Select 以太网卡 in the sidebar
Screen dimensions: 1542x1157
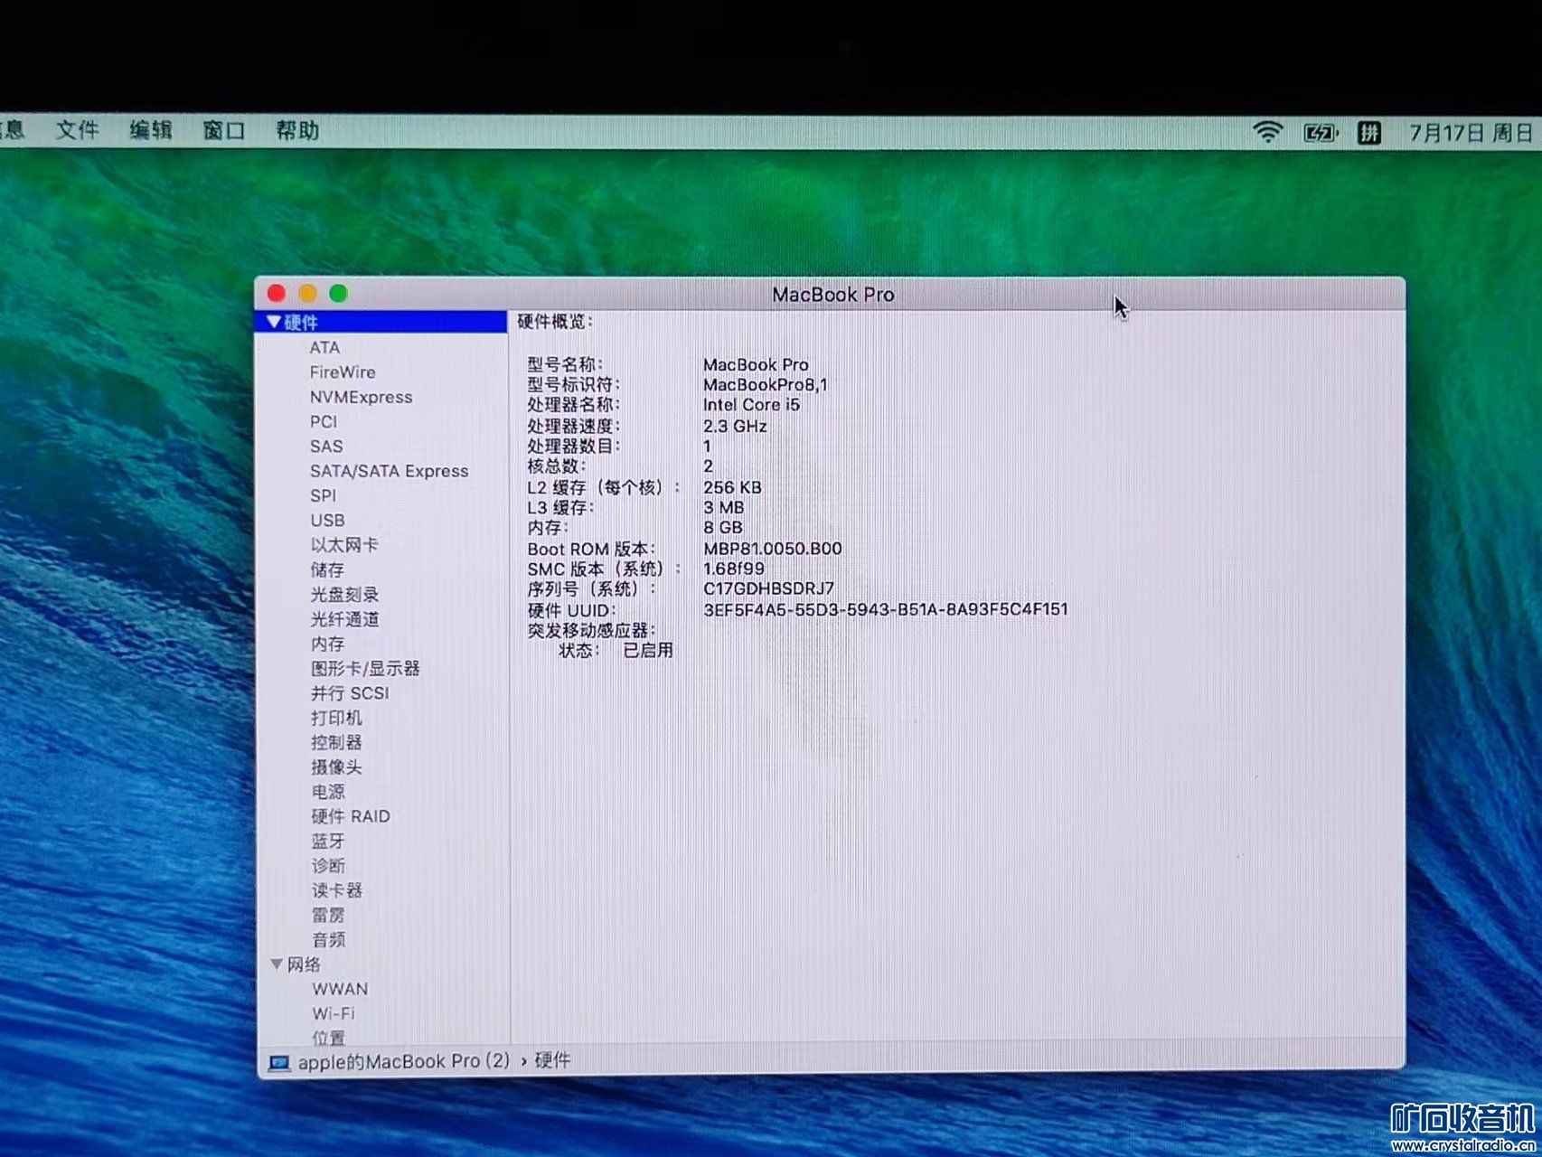point(344,544)
